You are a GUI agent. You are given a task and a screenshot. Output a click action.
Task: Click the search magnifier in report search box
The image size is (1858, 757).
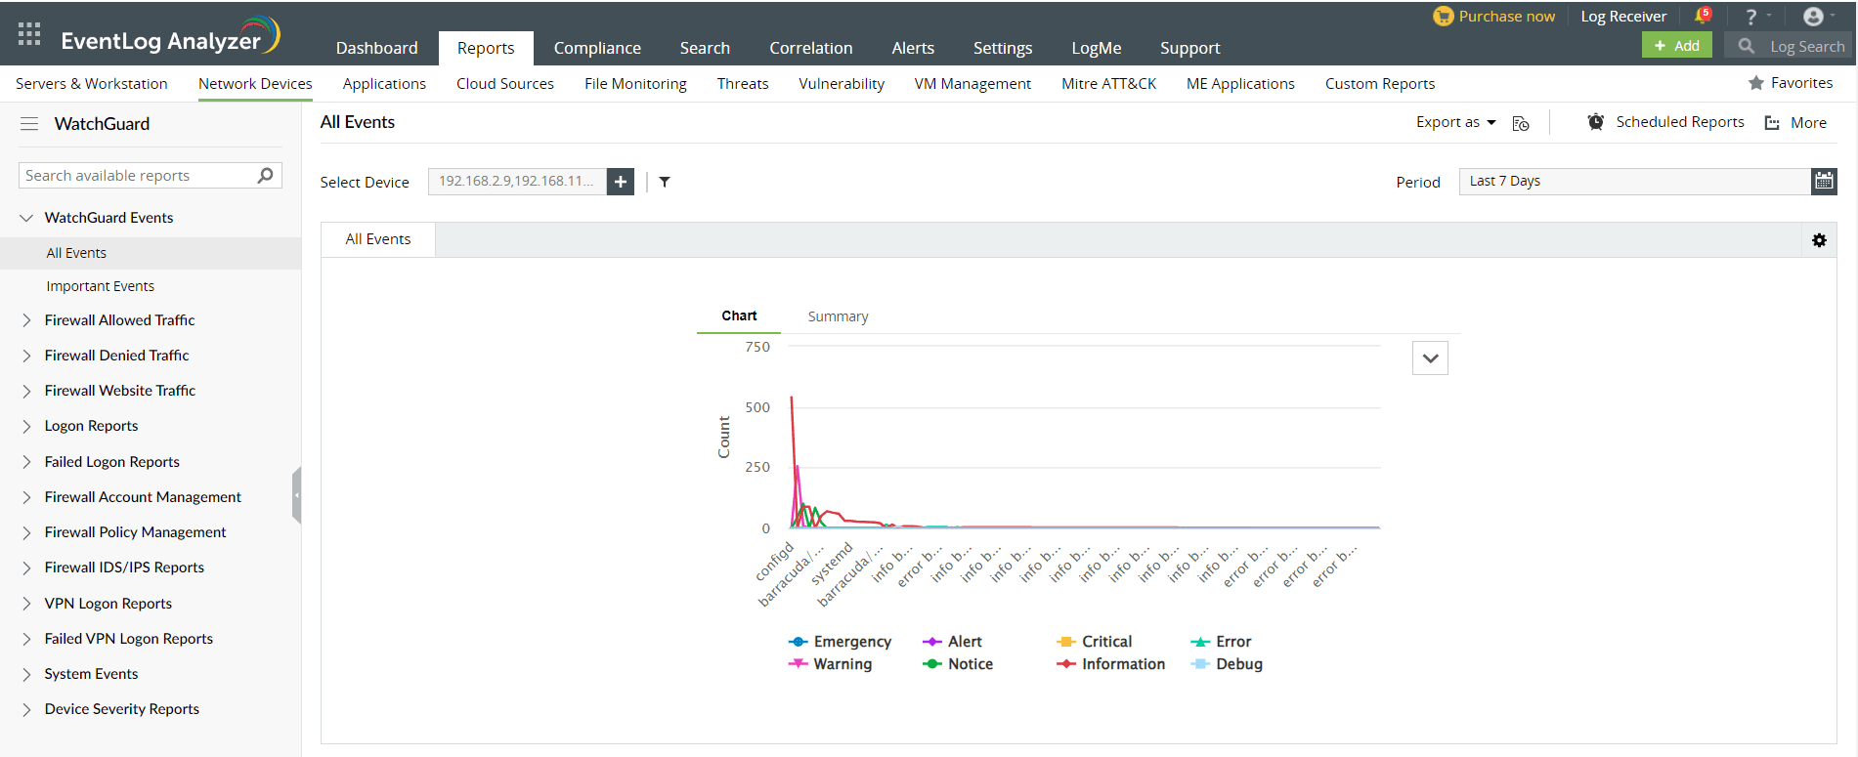[265, 176]
